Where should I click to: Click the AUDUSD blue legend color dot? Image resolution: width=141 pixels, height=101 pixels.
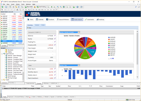click(x=109, y=38)
